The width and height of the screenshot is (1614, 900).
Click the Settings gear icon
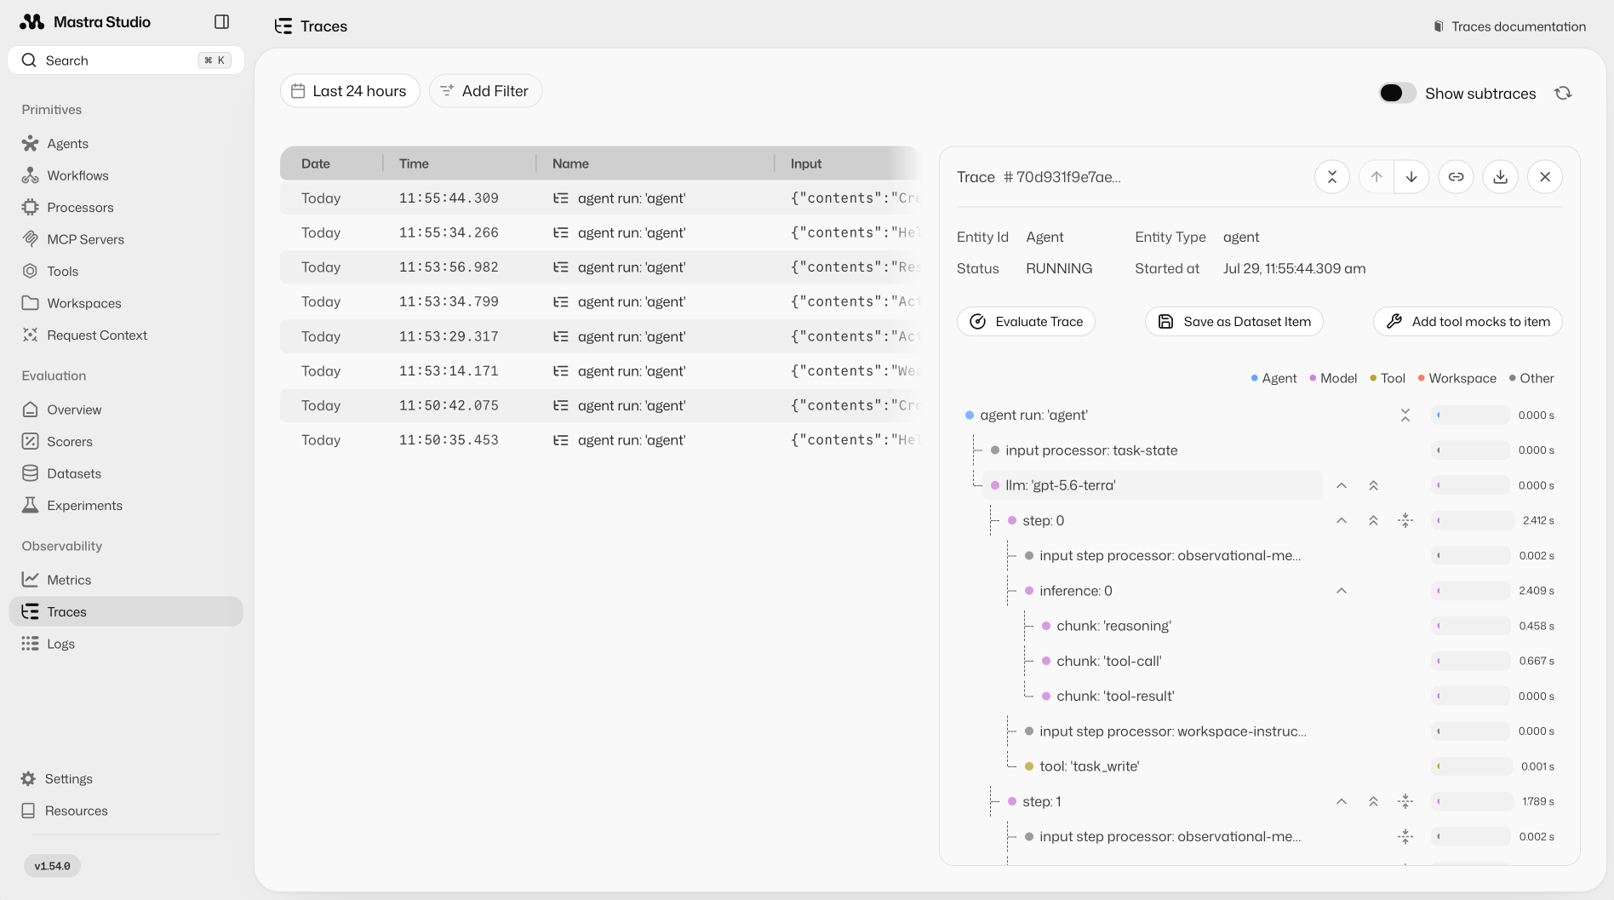coord(28,779)
